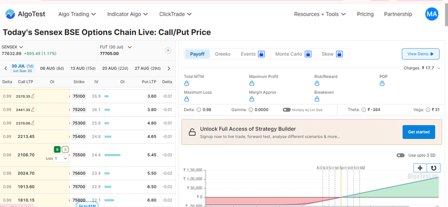The image size is (448, 207).
Task: Select the 27 AUG (29d) expiry
Action: pyautogui.click(x=148, y=68)
